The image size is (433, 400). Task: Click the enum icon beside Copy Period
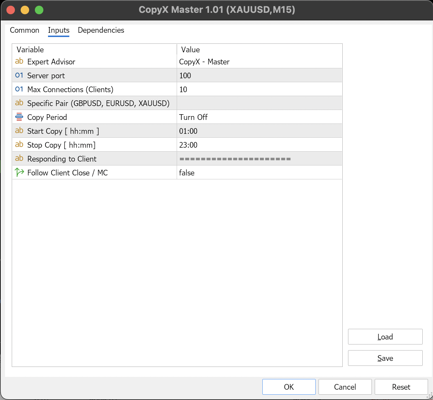(x=19, y=117)
